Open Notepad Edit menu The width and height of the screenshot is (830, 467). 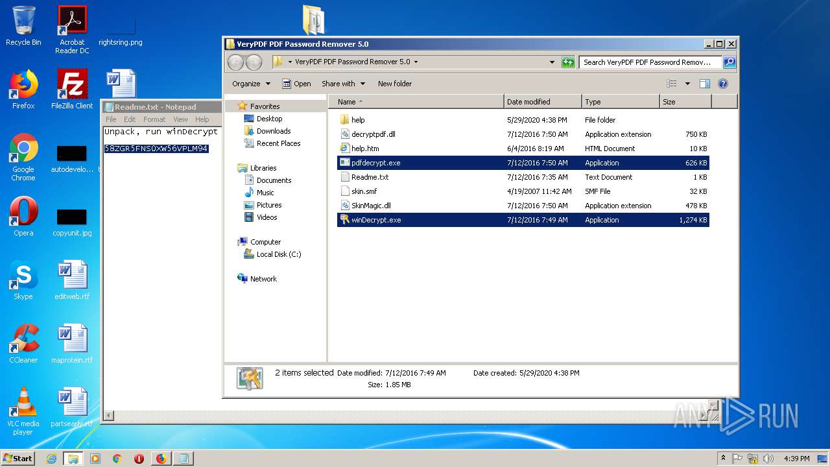(130, 119)
